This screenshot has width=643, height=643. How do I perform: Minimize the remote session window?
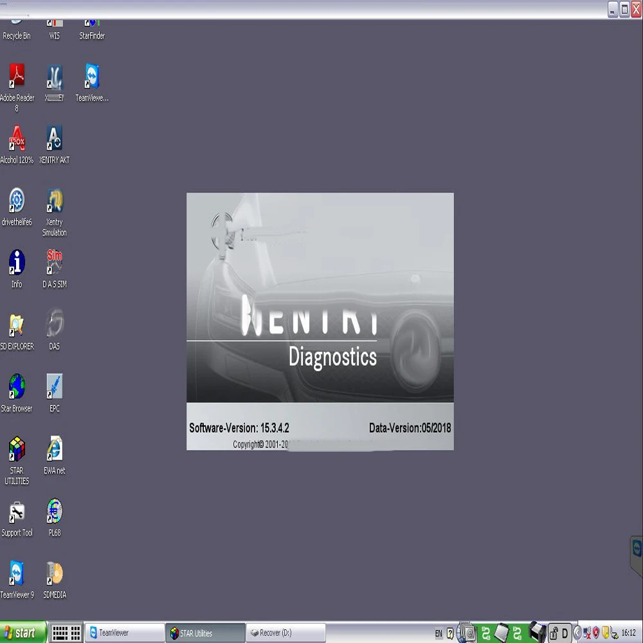[613, 9]
